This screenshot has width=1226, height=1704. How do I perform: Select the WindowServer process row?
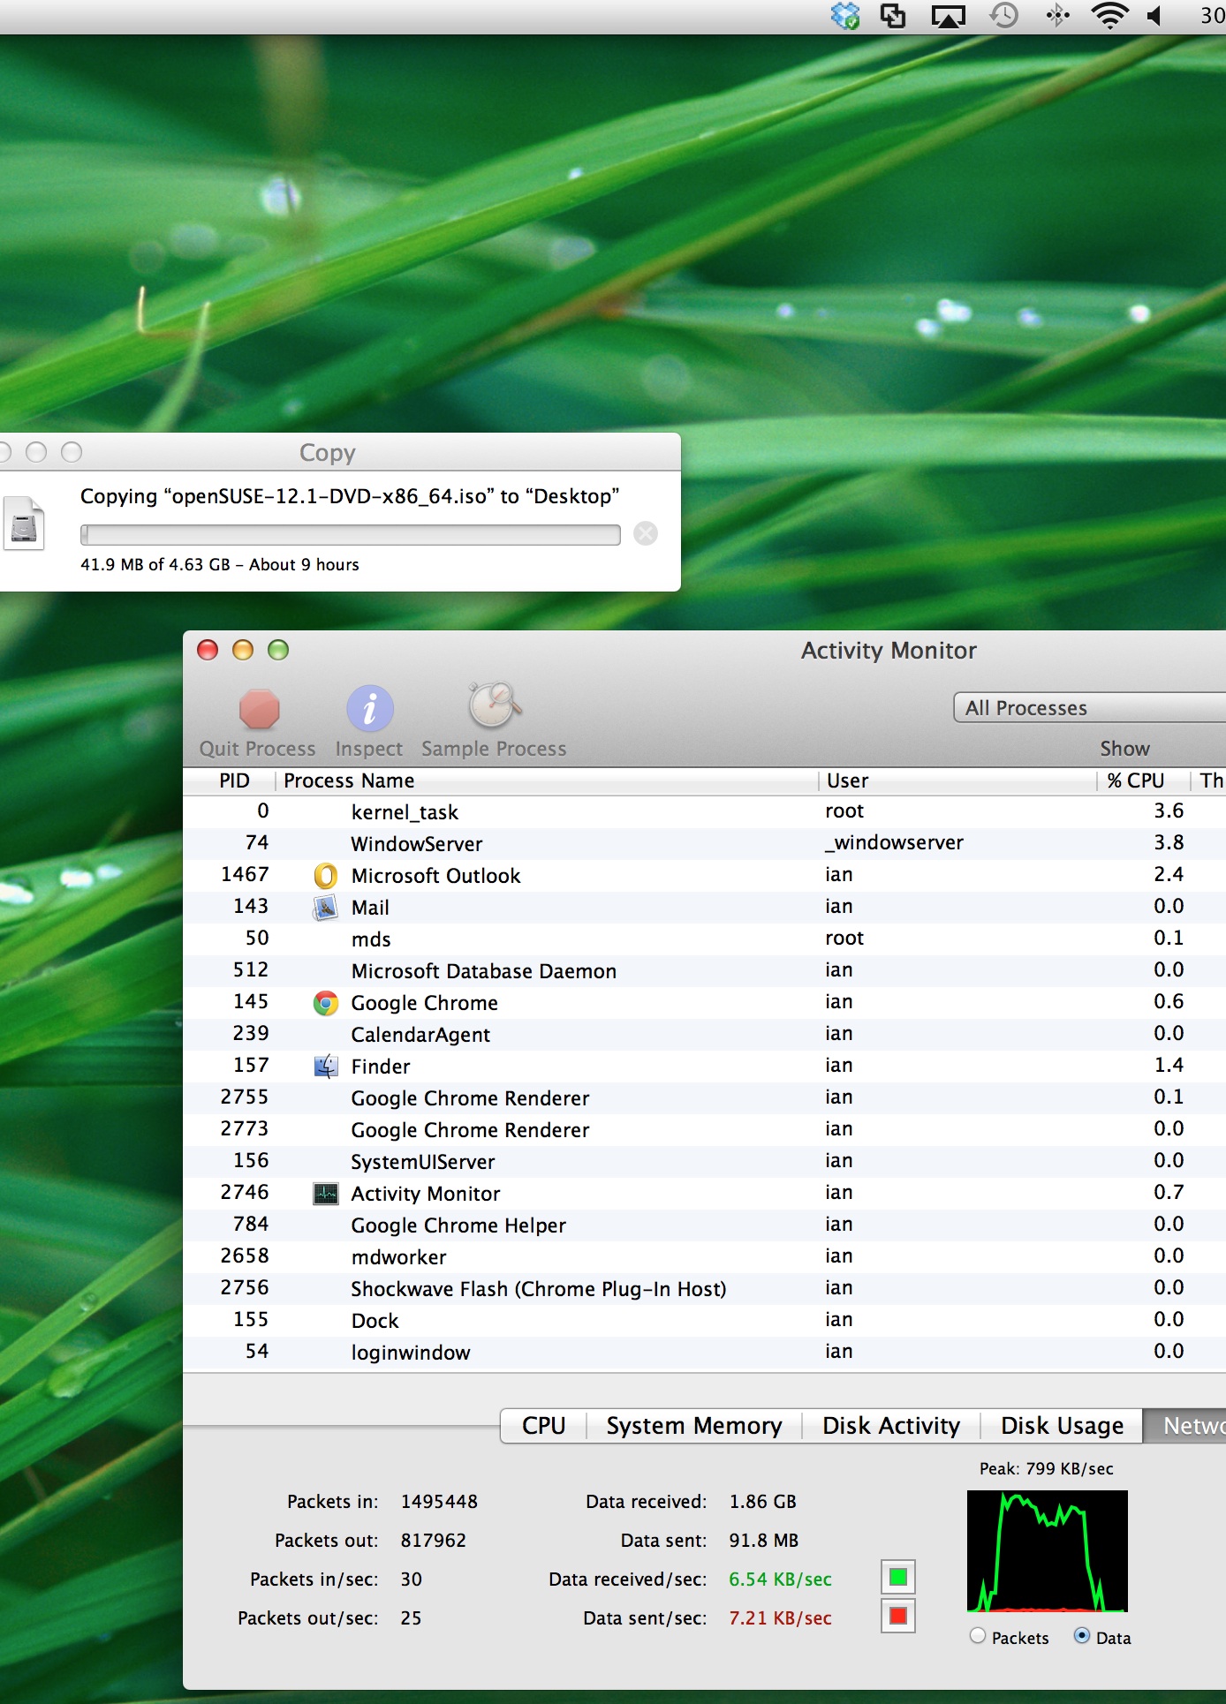tap(704, 844)
